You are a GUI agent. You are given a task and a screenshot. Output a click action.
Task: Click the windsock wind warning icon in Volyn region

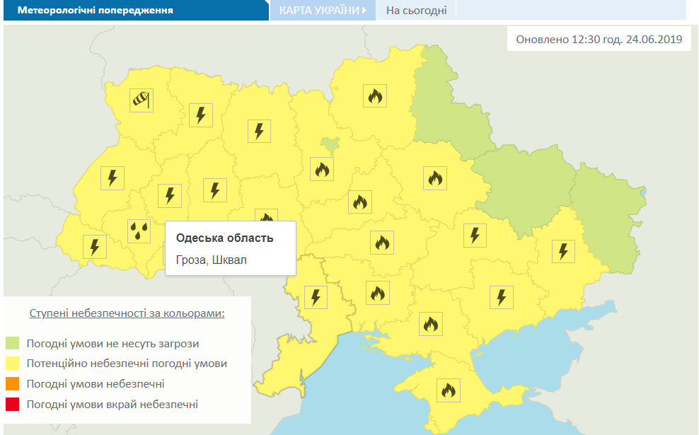[x=141, y=100]
